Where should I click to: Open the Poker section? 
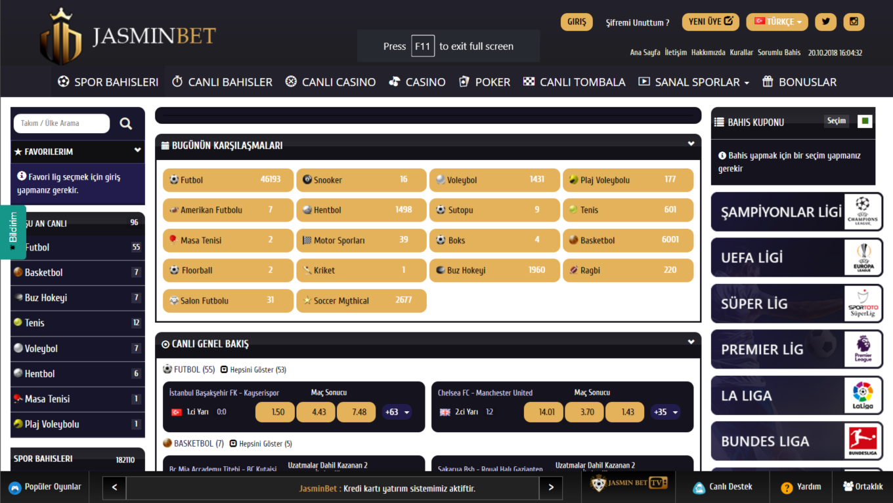tap(485, 82)
